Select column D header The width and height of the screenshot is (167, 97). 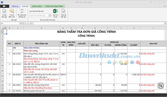click(41, 28)
